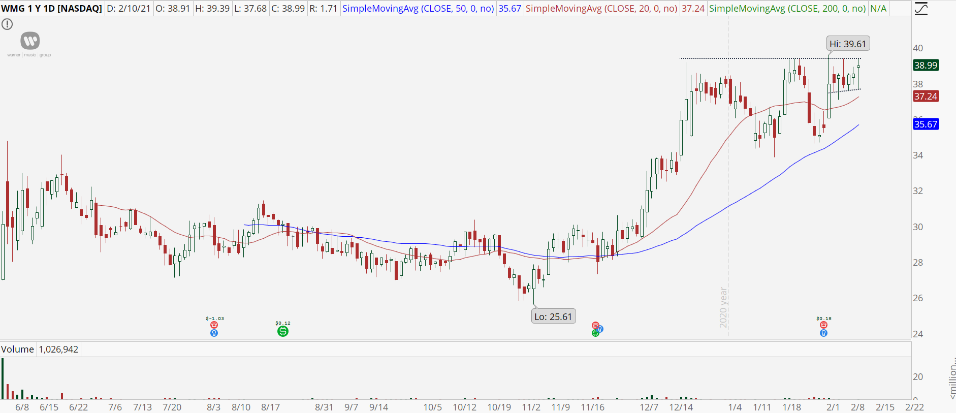Click the 2/8 date label
The image size is (956, 413).
tap(858, 407)
